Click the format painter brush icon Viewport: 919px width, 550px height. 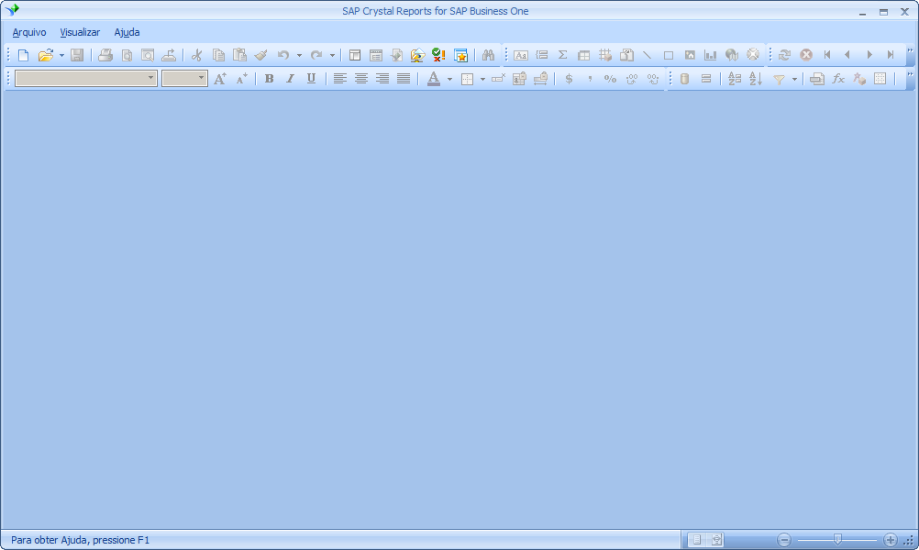(x=260, y=55)
